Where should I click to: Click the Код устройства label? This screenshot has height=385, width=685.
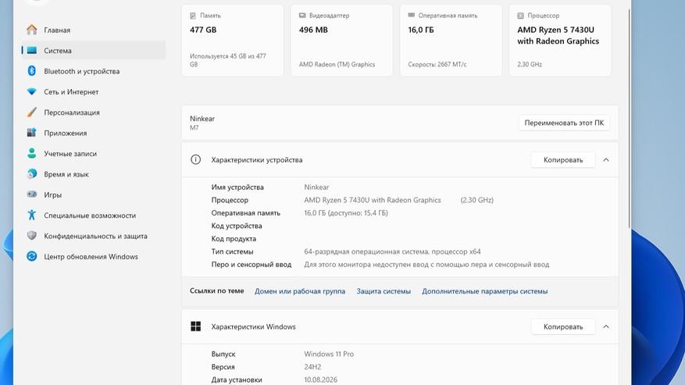point(237,226)
